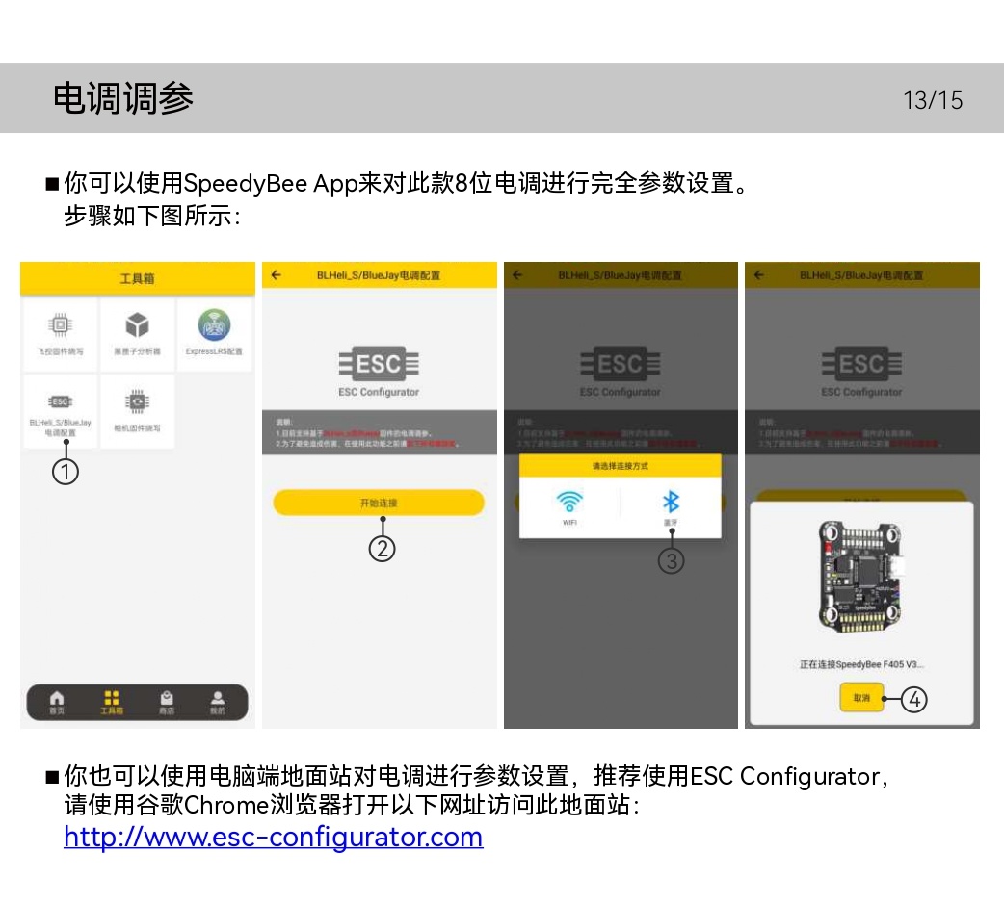The image size is (1004, 904).
Task: Click the 电调调参 page title
Action: 123,98
